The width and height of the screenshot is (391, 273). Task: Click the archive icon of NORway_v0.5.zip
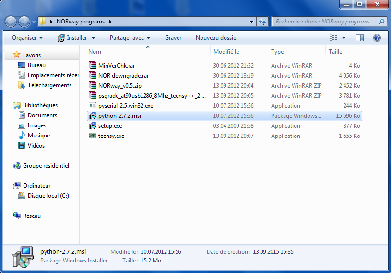[x=93, y=85]
